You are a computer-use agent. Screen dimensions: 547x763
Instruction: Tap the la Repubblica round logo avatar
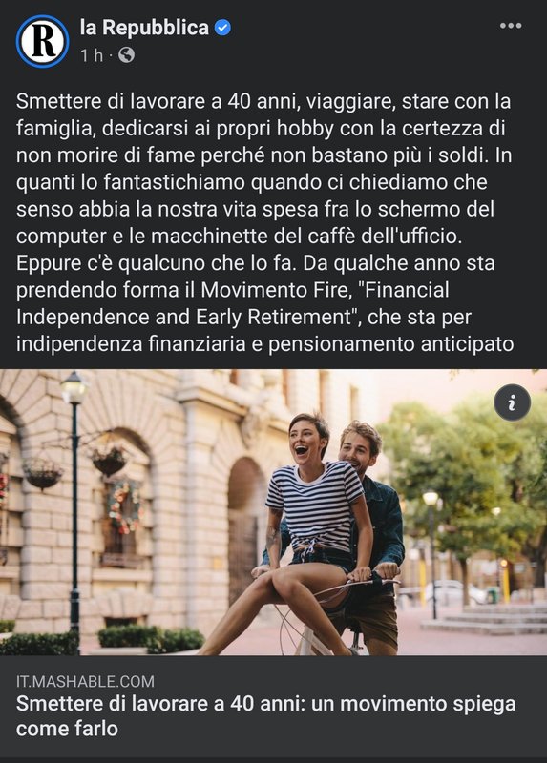point(42,41)
